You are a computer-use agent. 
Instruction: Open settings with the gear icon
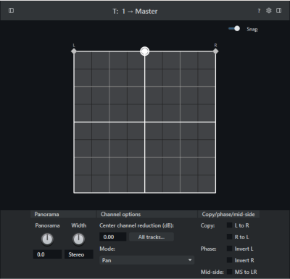(x=269, y=11)
